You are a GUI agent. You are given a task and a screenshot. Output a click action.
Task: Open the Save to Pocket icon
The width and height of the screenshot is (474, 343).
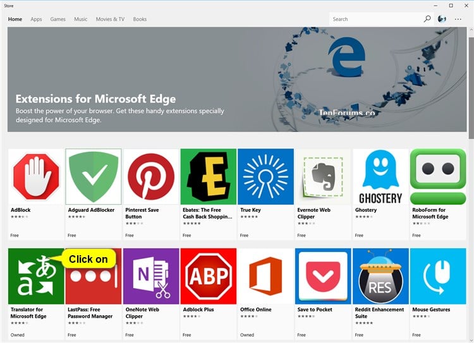[323, 276]
